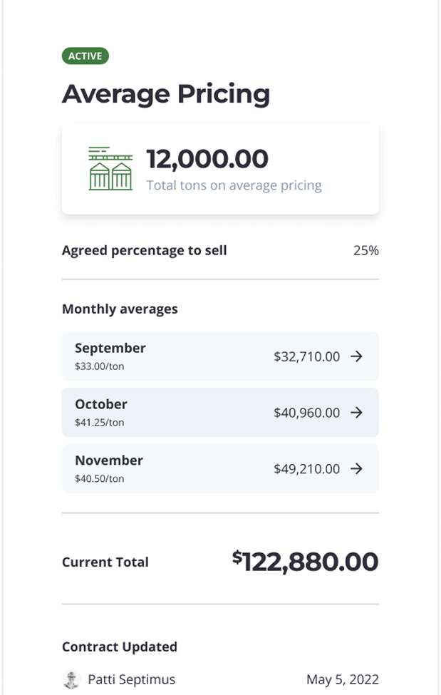The width and height of the screenshot is (441, 695).
Task: Select the $49,210.00 November amount
Action: pyautogui.click(x=306, y=469)
